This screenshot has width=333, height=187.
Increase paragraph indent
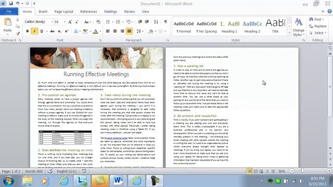click(x=147, y=22)
